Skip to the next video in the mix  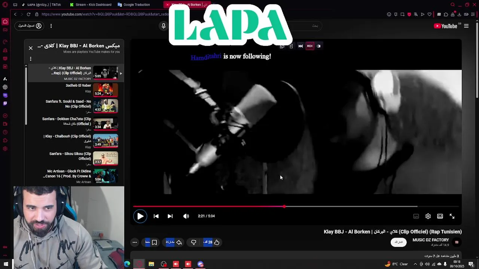pos(170,216)
